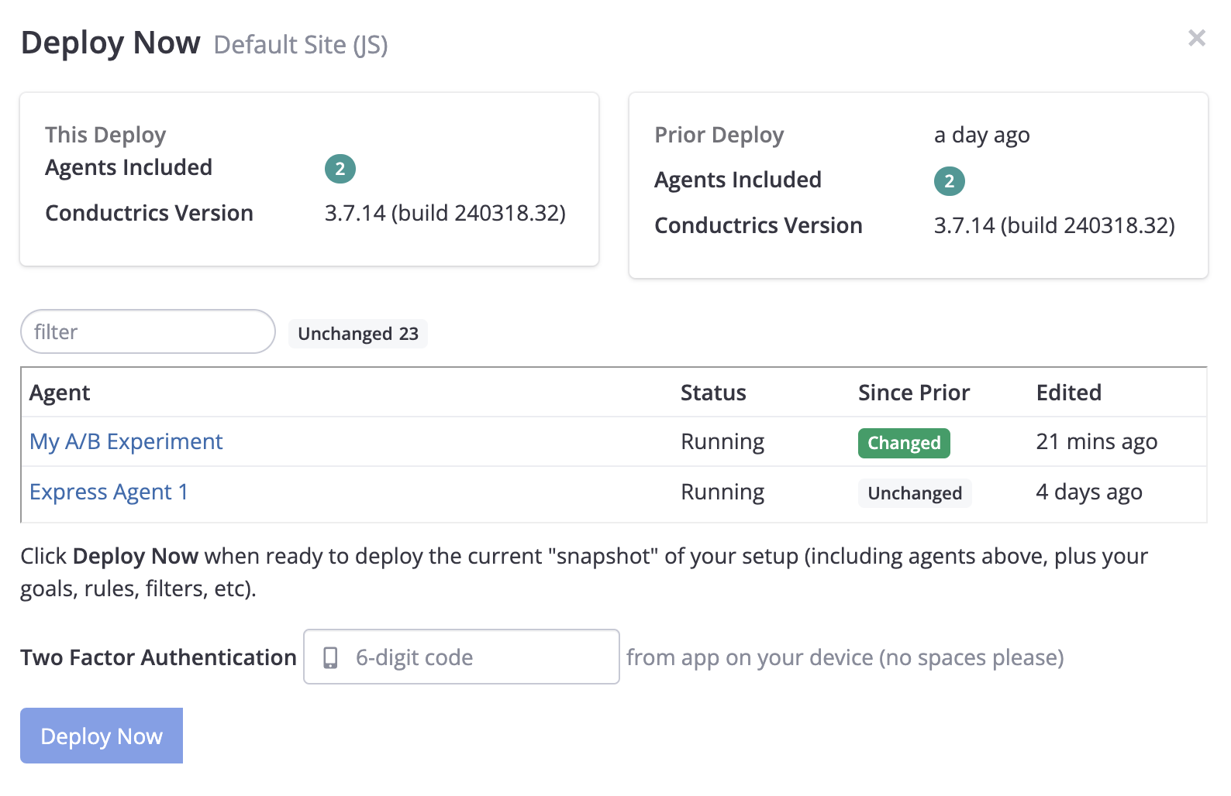1231x796 pixels.
Task: Click the Edited column header
Action: [x=1068, y=393]
